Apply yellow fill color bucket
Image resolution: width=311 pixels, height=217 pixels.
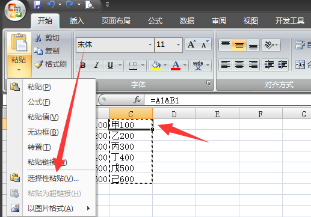click(x=156, y=65)
